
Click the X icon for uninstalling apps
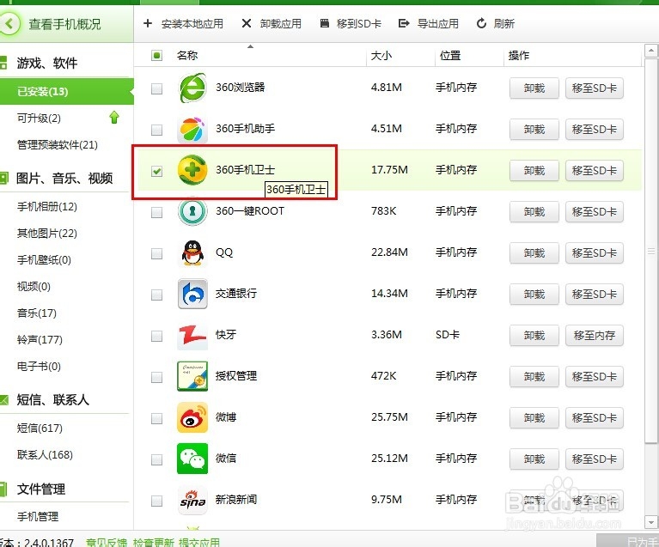(247, 23)
